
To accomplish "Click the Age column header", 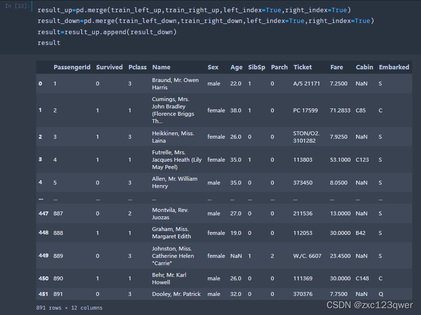I will click(236, 67).
